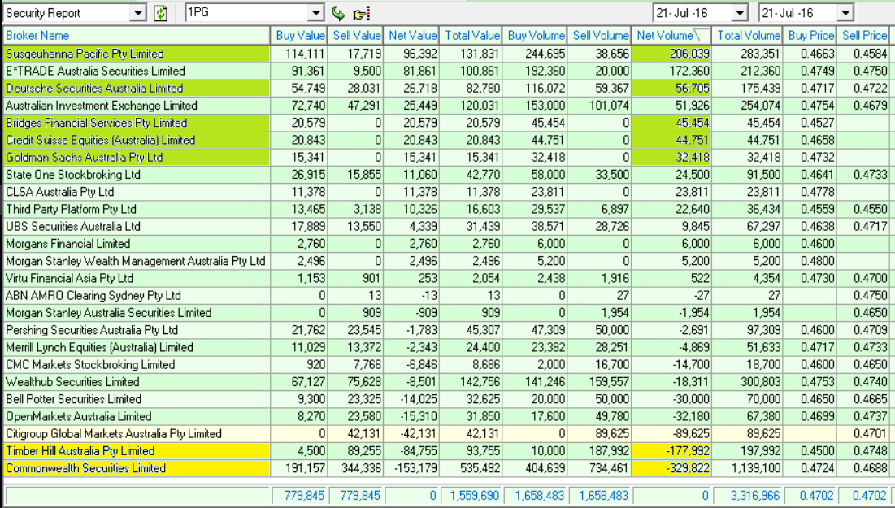
Task: Open the second 21-Jul-16 date dropdown
Action: point(845,13)
